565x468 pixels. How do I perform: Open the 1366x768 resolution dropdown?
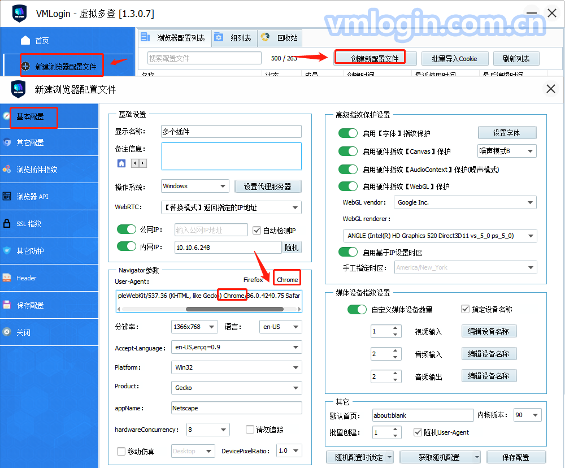pos(194,327)
